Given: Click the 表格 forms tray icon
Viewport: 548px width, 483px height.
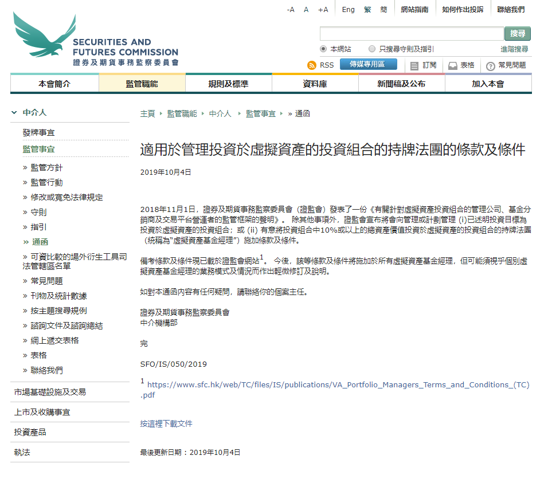Looking at the screenshot, I should [x=453, y=66].
